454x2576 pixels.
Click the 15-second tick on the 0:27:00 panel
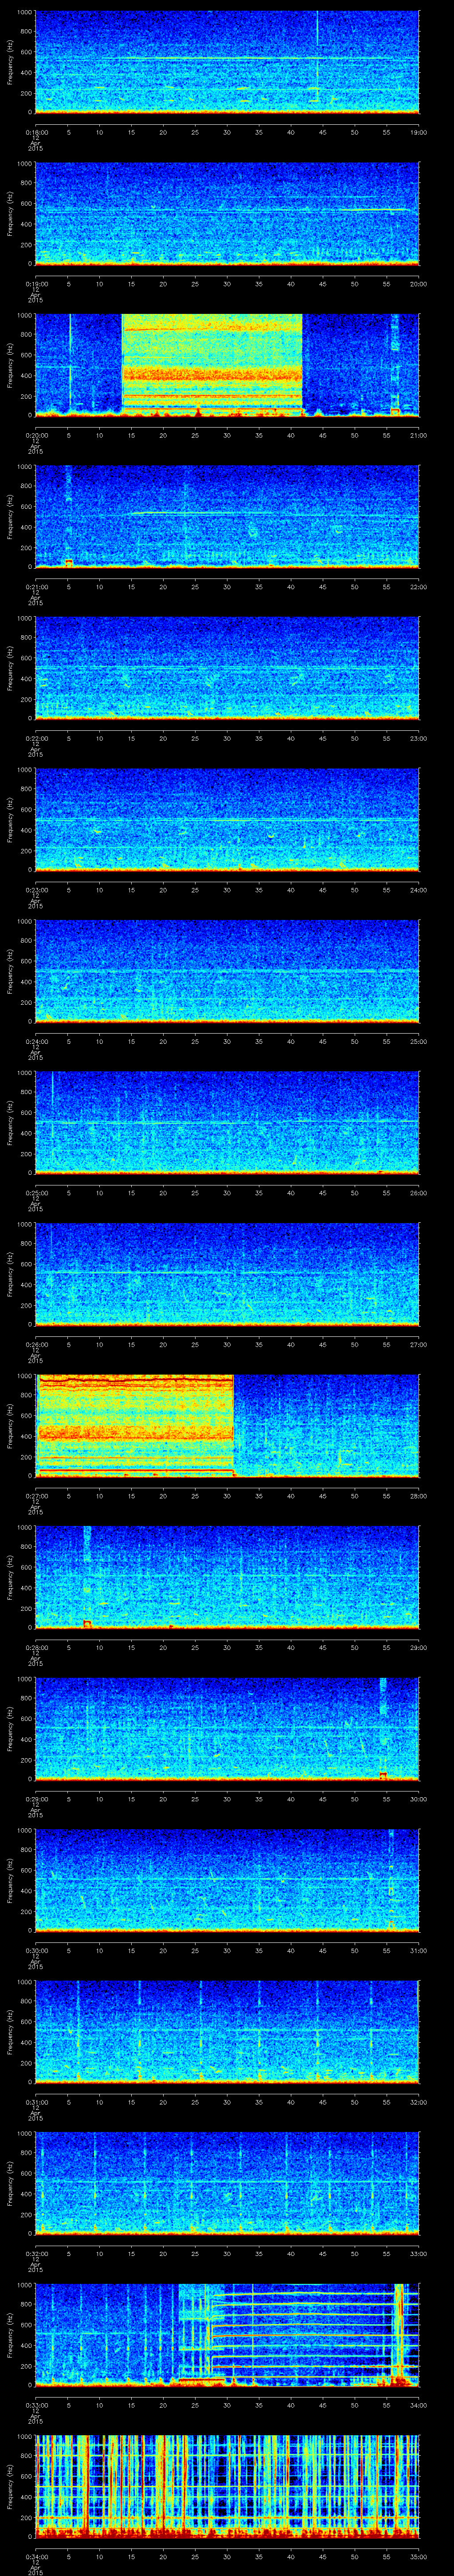coord(131,1495)
